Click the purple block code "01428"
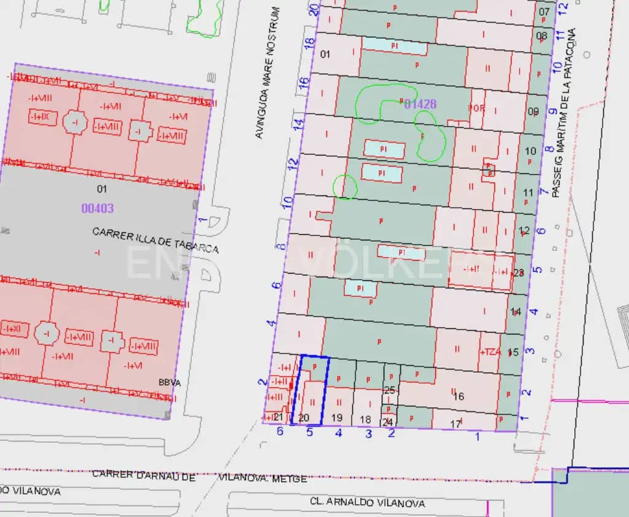 click(420, 105)
